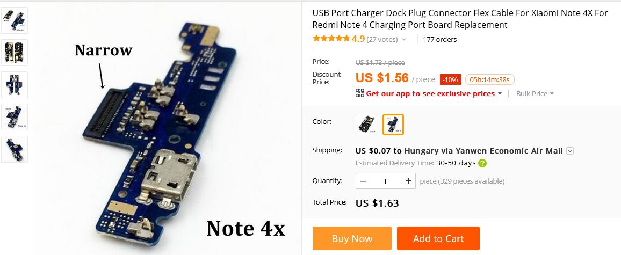Viewport: 621px width, 255px height.
Task: Click the orange star rating icons
Action: point(331,39)
